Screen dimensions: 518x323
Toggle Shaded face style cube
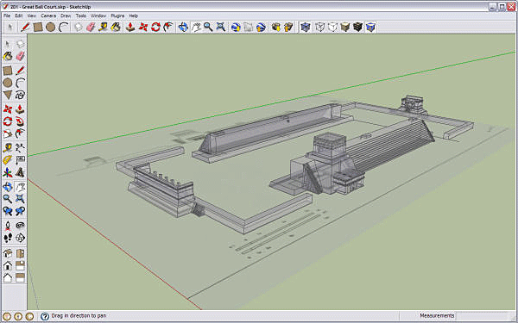344,27
